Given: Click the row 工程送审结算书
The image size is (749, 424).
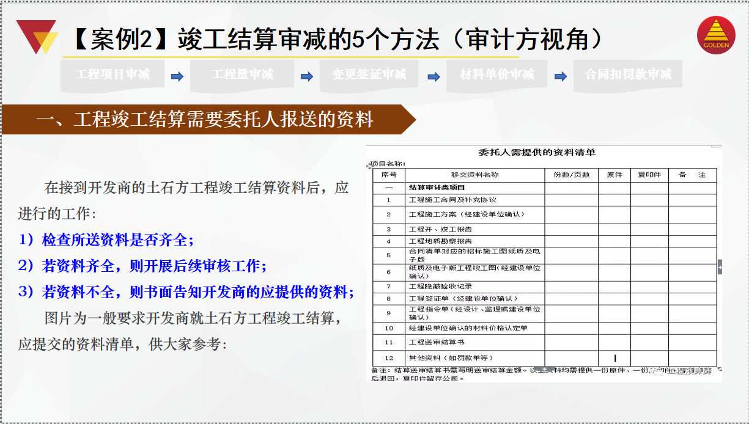Looking at the screenshot, I should pos(545,343).
